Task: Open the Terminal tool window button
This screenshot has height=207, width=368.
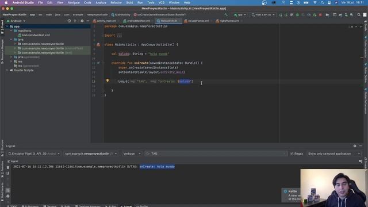Action: pos(50,206)
